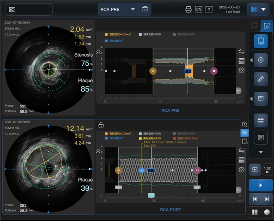Click the zoom magnifier icon
Screen dimensions: 274x221
244,124
